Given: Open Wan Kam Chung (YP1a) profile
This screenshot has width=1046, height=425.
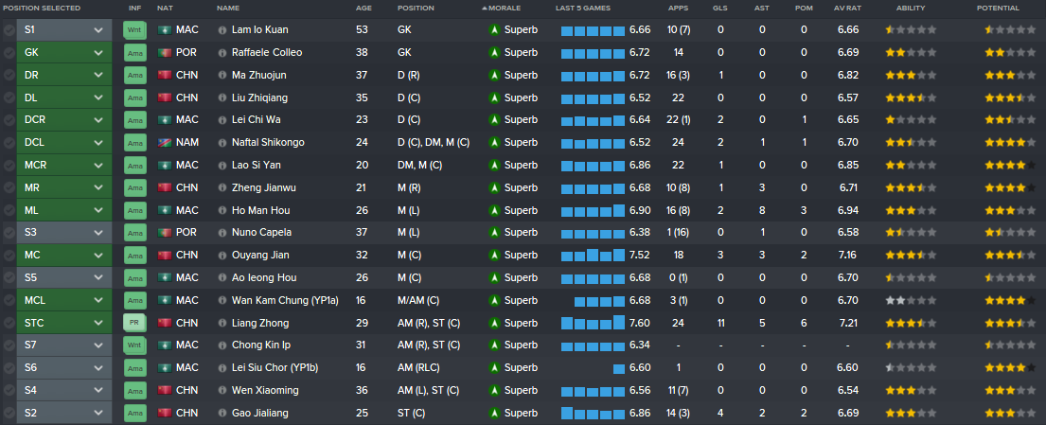Looking at the screenshot, I should click(285, 300).
